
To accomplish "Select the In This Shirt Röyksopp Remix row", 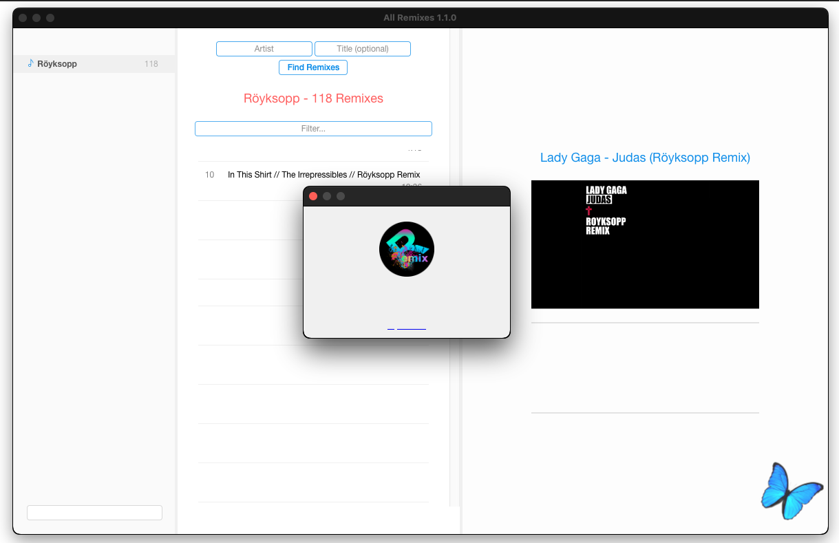I will click(313, 181).
